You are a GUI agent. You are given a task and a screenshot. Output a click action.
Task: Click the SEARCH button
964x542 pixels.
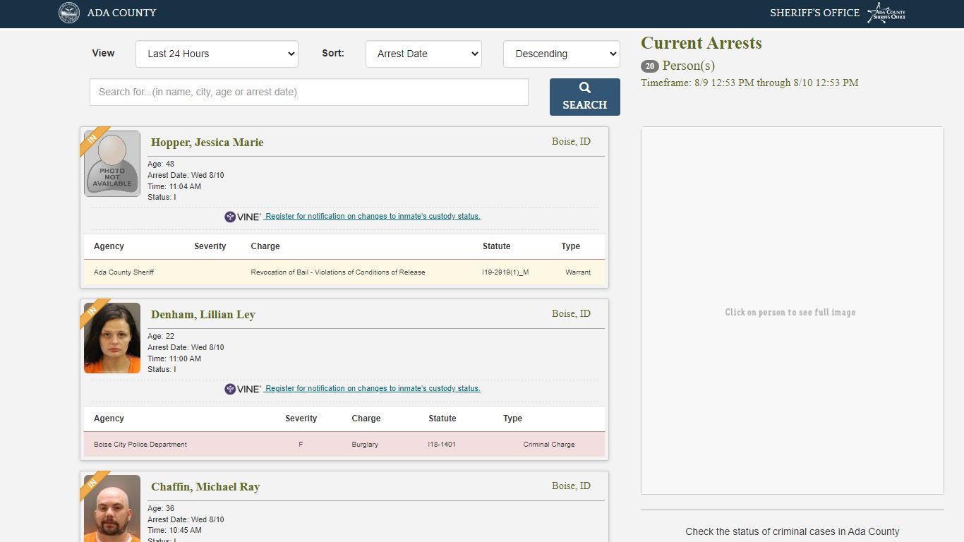[585, 97]
